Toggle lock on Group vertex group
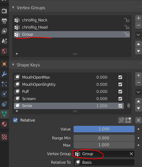 (x=127, y=34)
